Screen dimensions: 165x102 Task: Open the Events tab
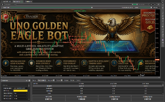[x=72, y=80]
